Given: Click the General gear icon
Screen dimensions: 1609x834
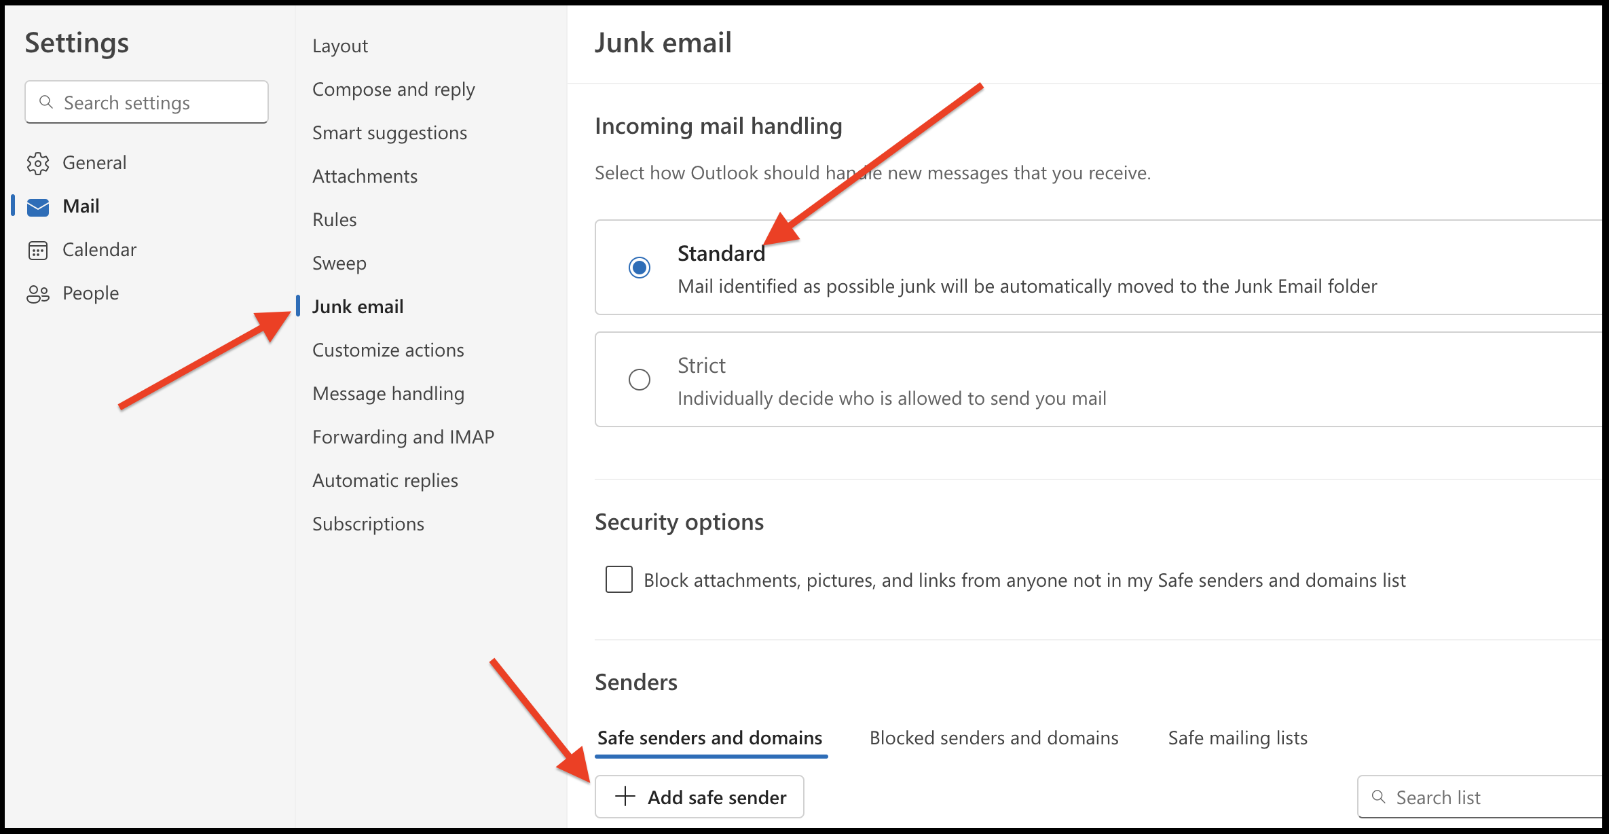Looking at the screenshot, I should point(38,163).
